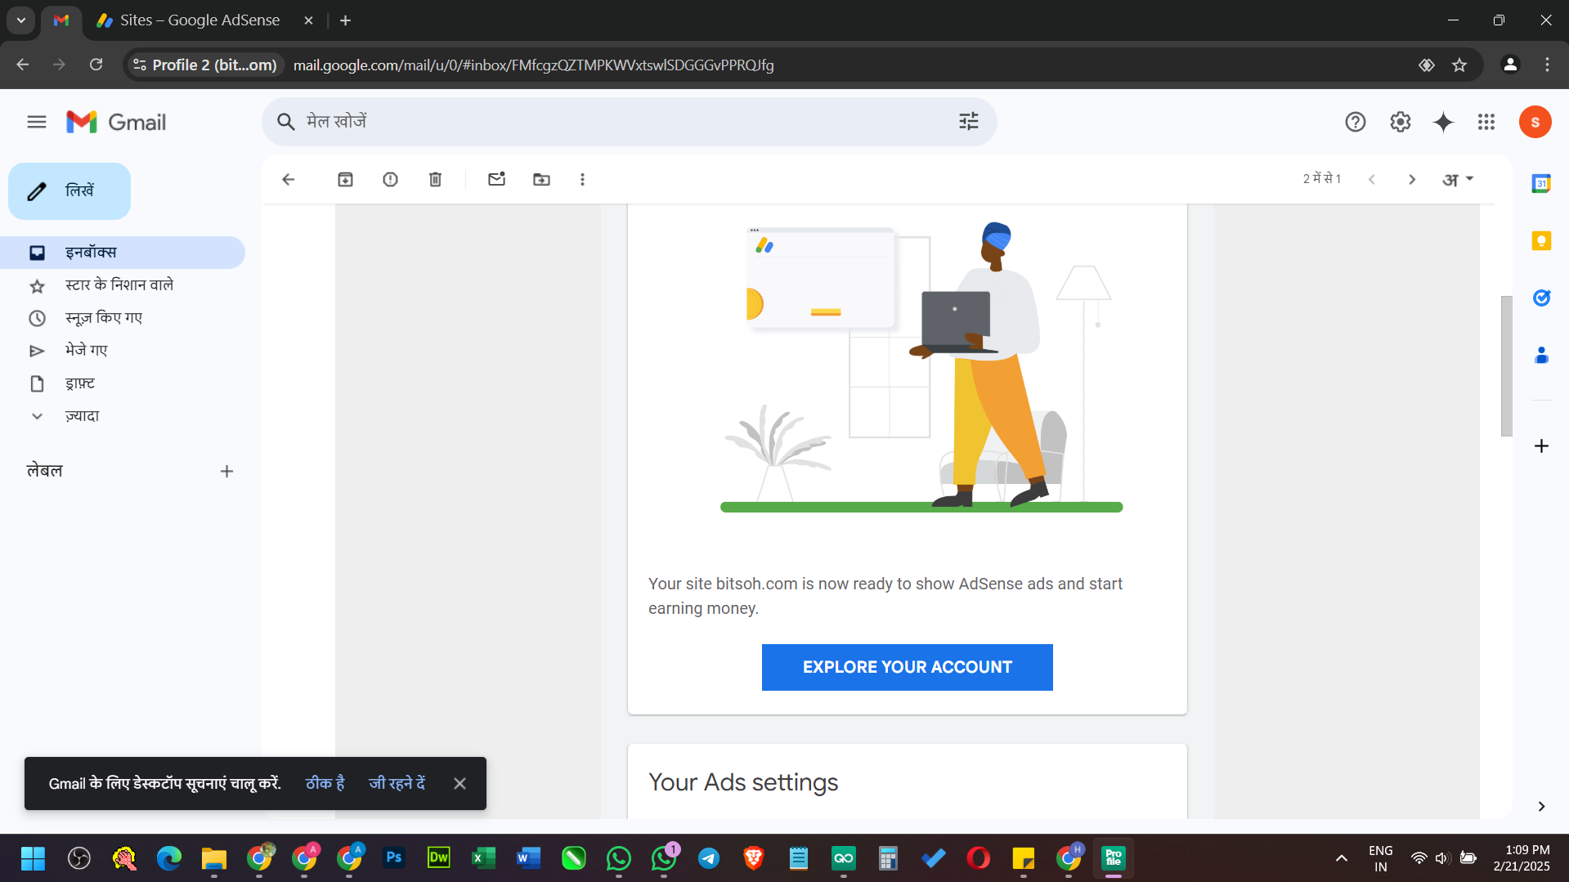Screen dimensions: 1569x882
Task: Open the Gemini sparkle assistant
Action: pos(1444,122)
